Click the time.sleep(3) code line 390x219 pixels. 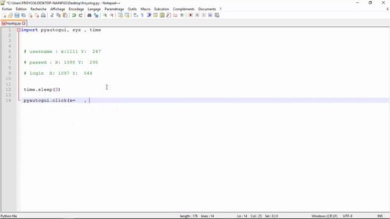pos(42,89)
